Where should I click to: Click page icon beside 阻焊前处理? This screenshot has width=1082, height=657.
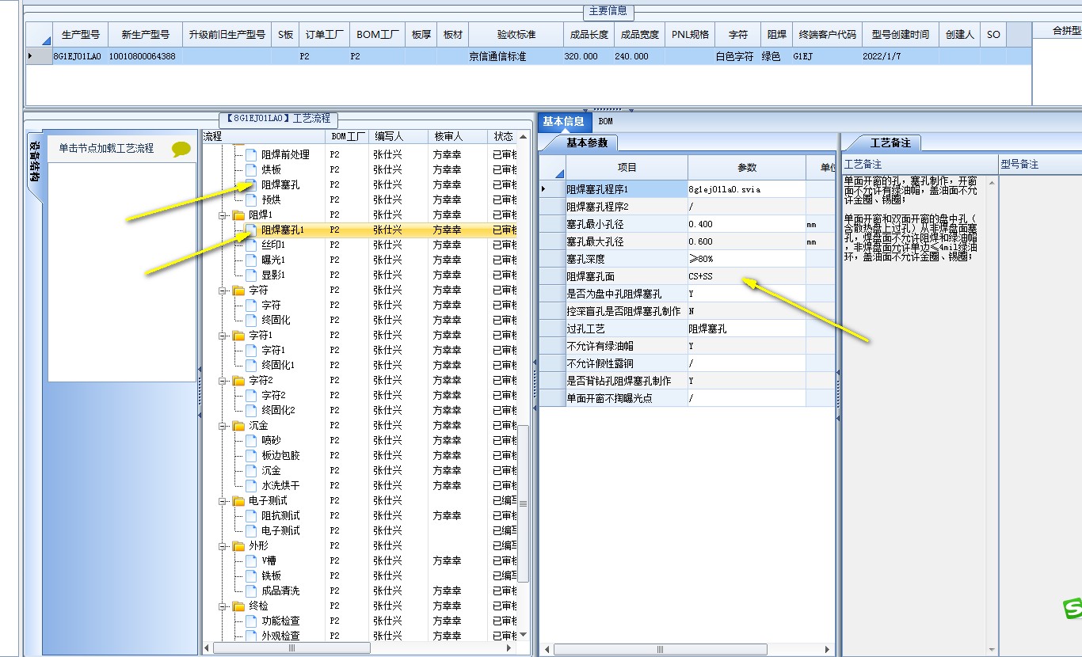(251, 154)
